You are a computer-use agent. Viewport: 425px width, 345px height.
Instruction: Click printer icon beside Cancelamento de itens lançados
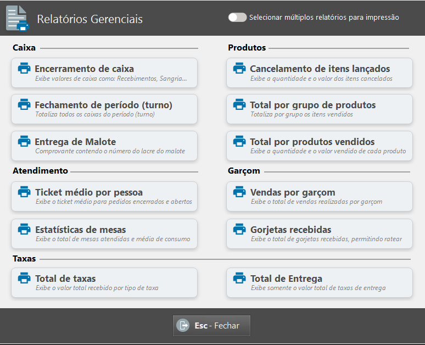tap(239, 68)
